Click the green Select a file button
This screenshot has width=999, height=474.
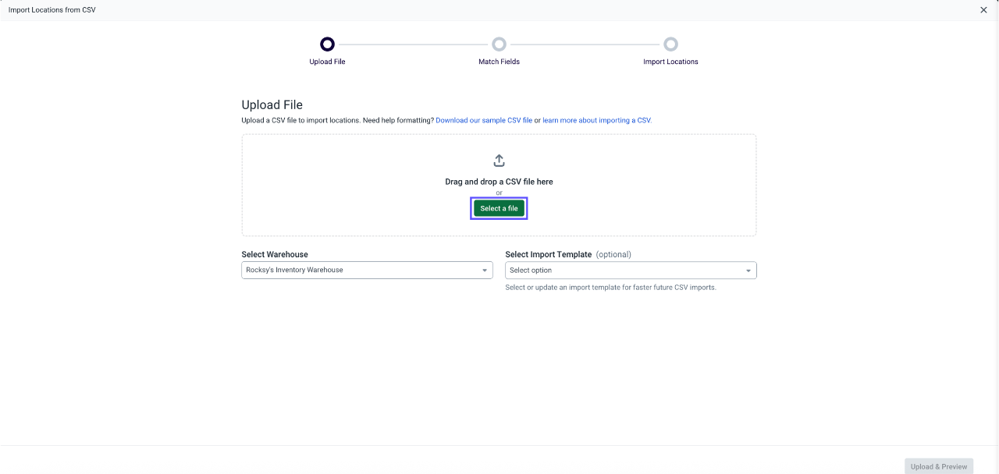point(499,208)
